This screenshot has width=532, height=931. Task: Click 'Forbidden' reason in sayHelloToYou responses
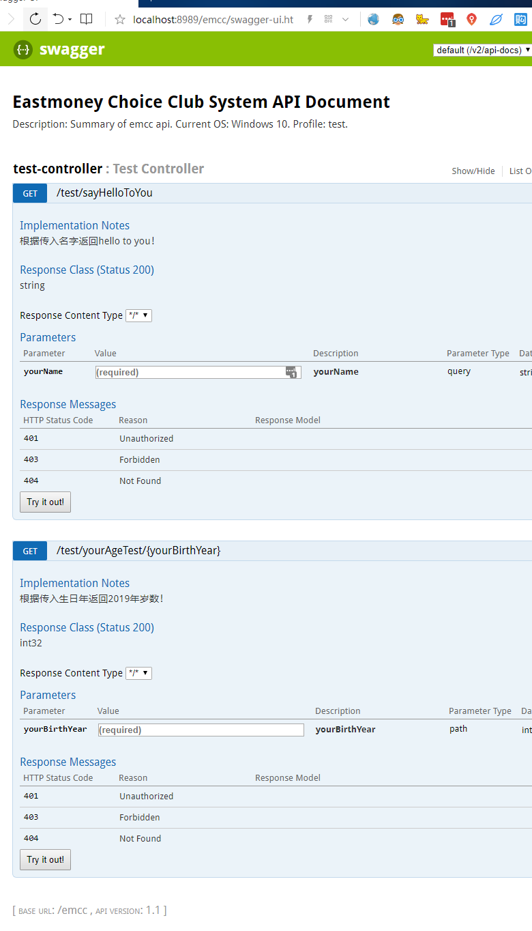click(140, 459)
